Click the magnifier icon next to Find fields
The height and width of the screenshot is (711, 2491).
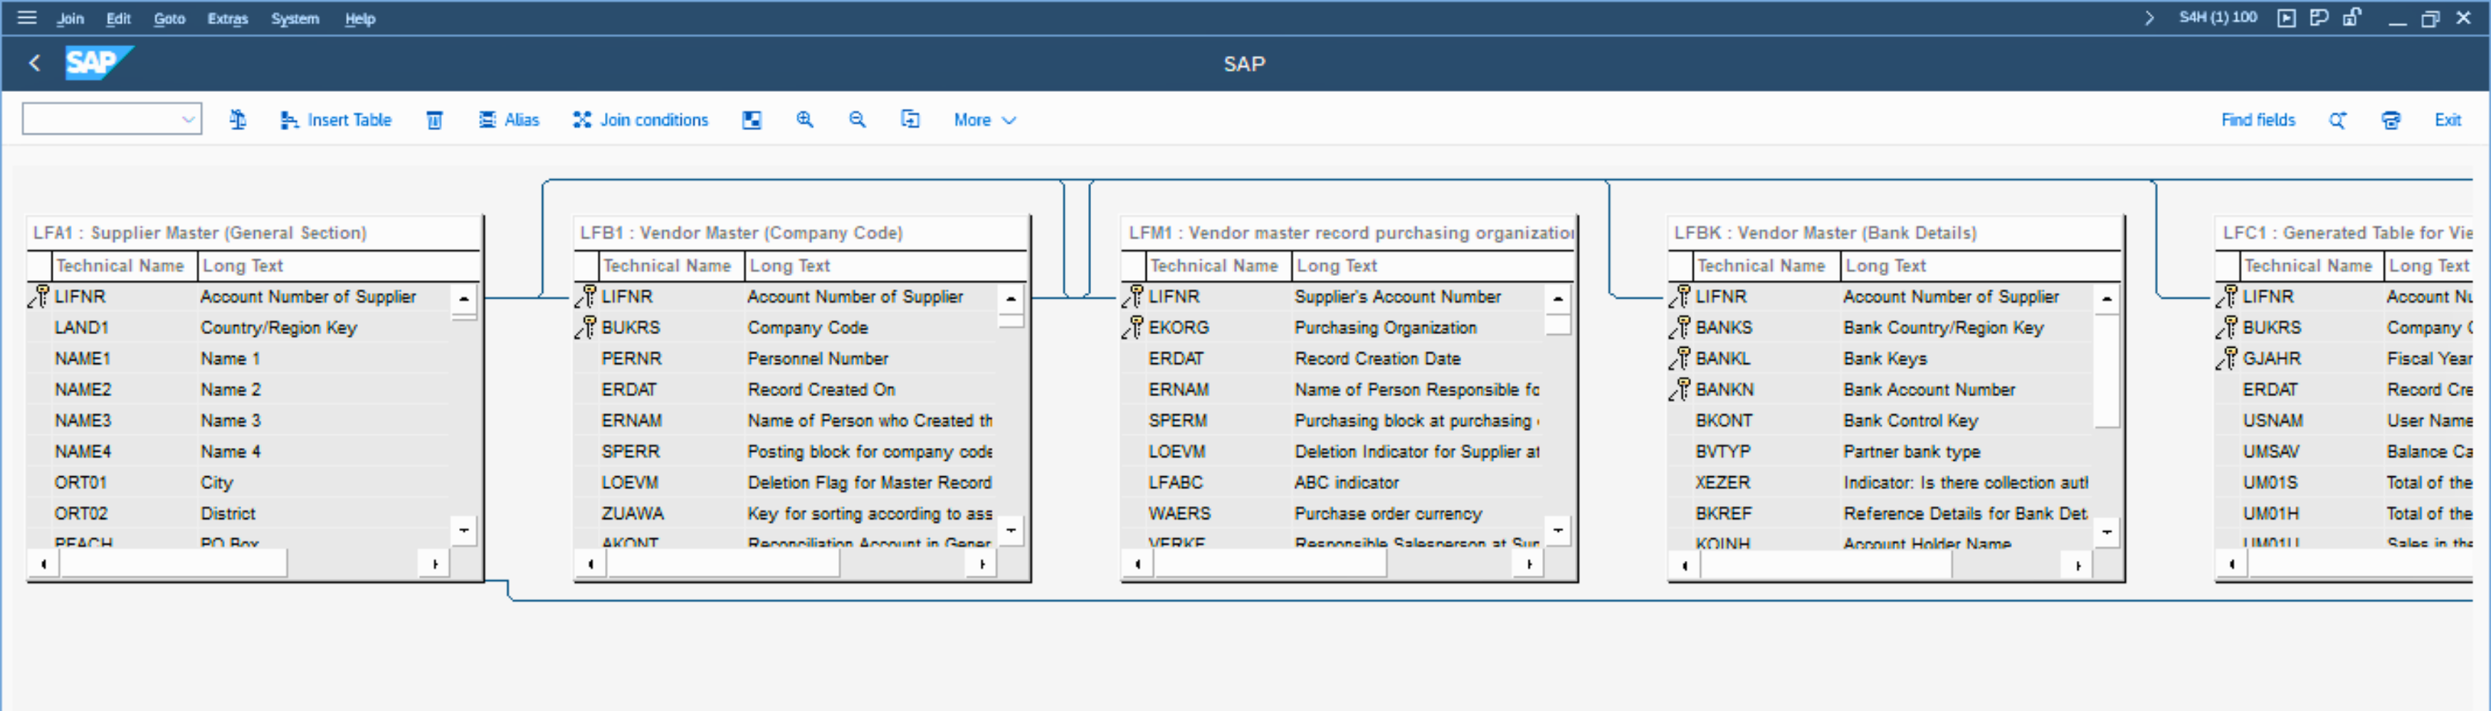[2337, 119]
